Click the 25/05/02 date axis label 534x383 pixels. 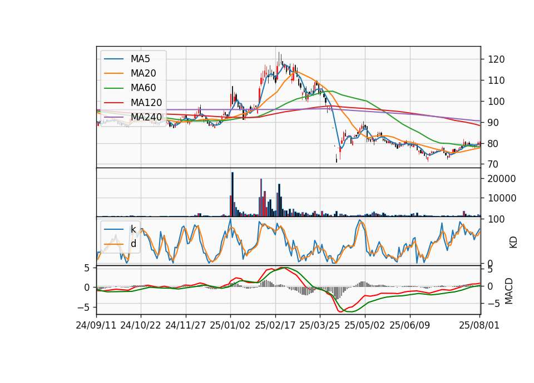[x=365, y=325]
